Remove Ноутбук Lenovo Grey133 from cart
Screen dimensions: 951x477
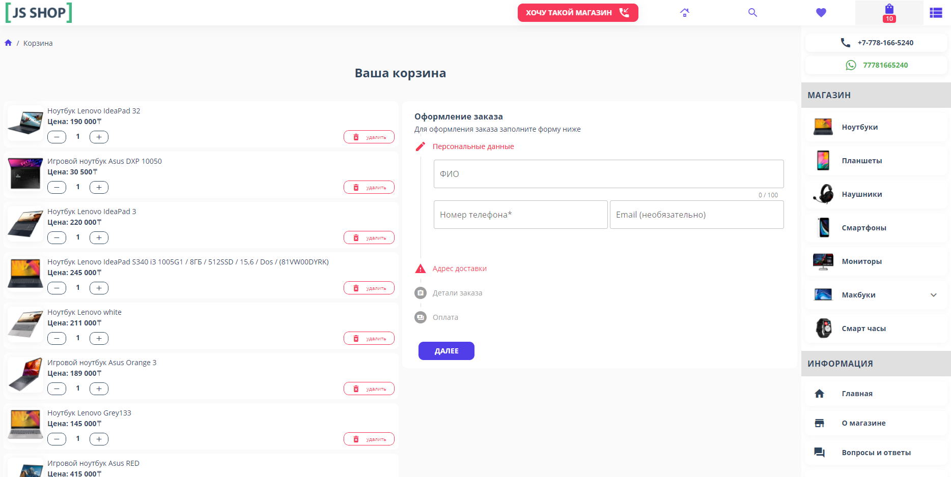(x=369, y=439)
